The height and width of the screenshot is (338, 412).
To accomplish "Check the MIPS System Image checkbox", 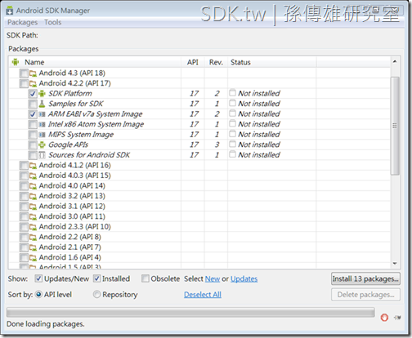I will coord(33,135).
